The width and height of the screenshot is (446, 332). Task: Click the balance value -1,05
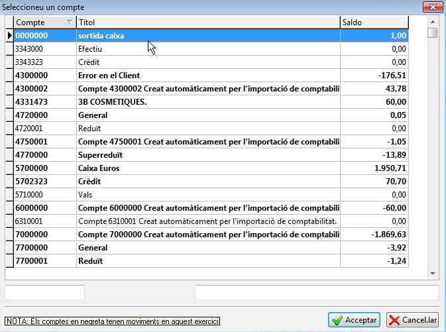(396, 142)
